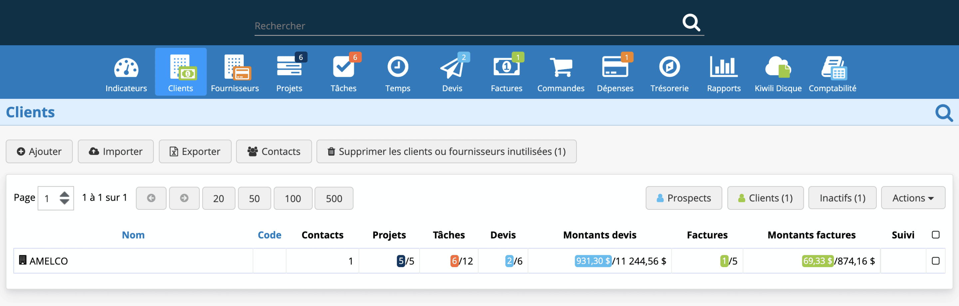
Task: Click the AMELCO devis badge 2
Action: [x=509, y=261]
